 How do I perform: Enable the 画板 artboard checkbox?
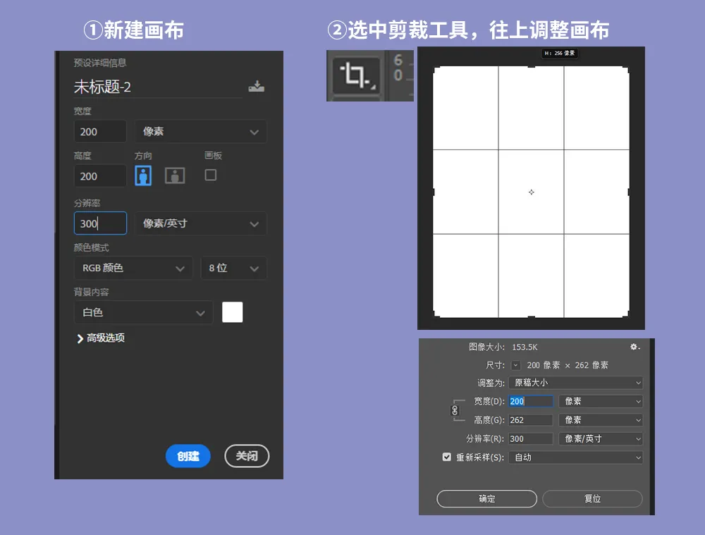point(210,175)
